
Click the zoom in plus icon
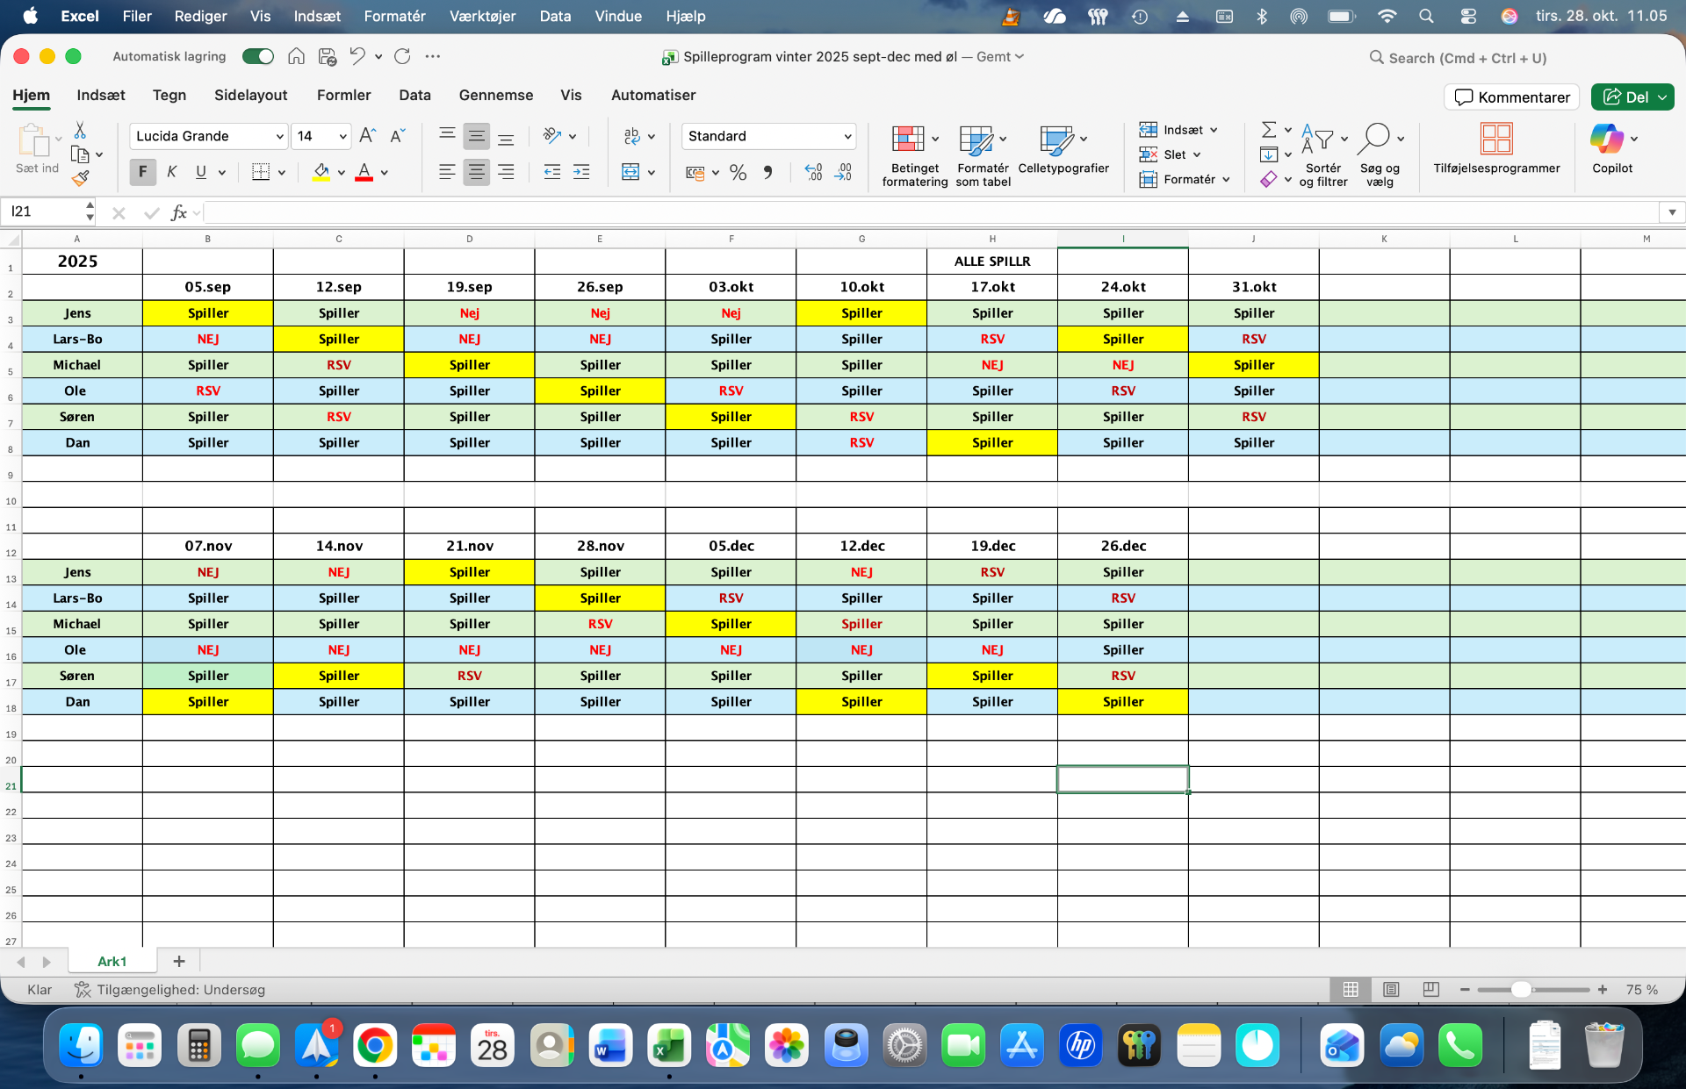click(x=1603, y=990)
